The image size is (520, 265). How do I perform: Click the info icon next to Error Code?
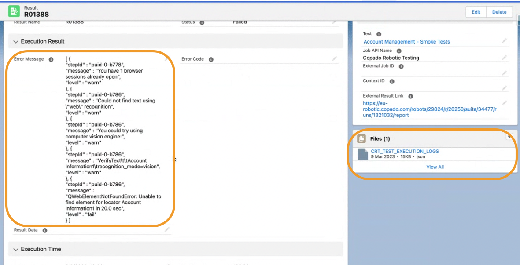click(x=211, y=59)
